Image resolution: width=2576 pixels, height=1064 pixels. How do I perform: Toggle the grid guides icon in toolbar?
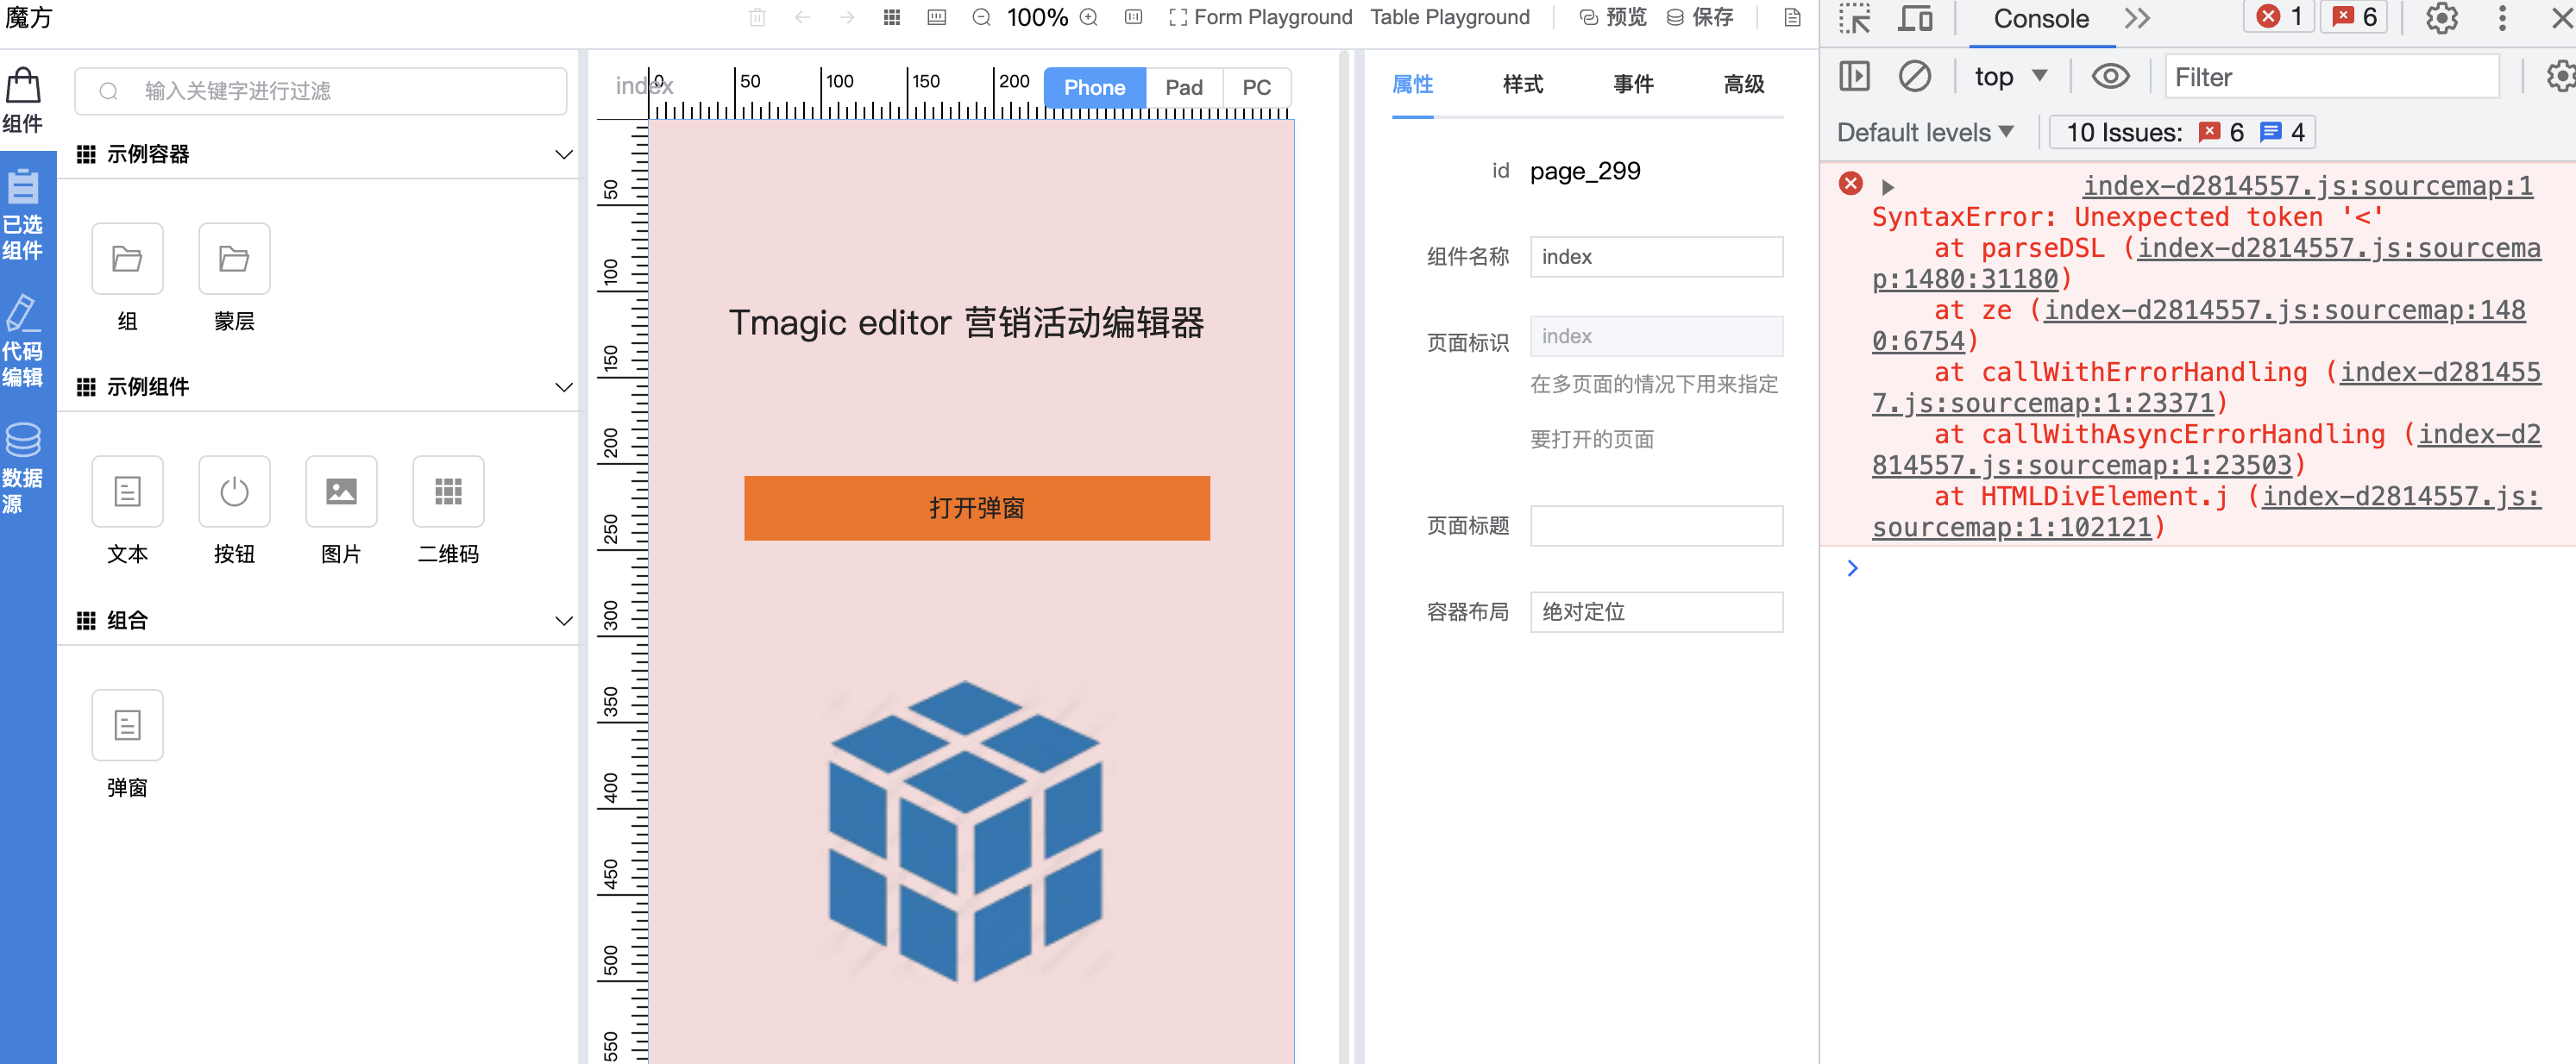(x=892, y=17)
